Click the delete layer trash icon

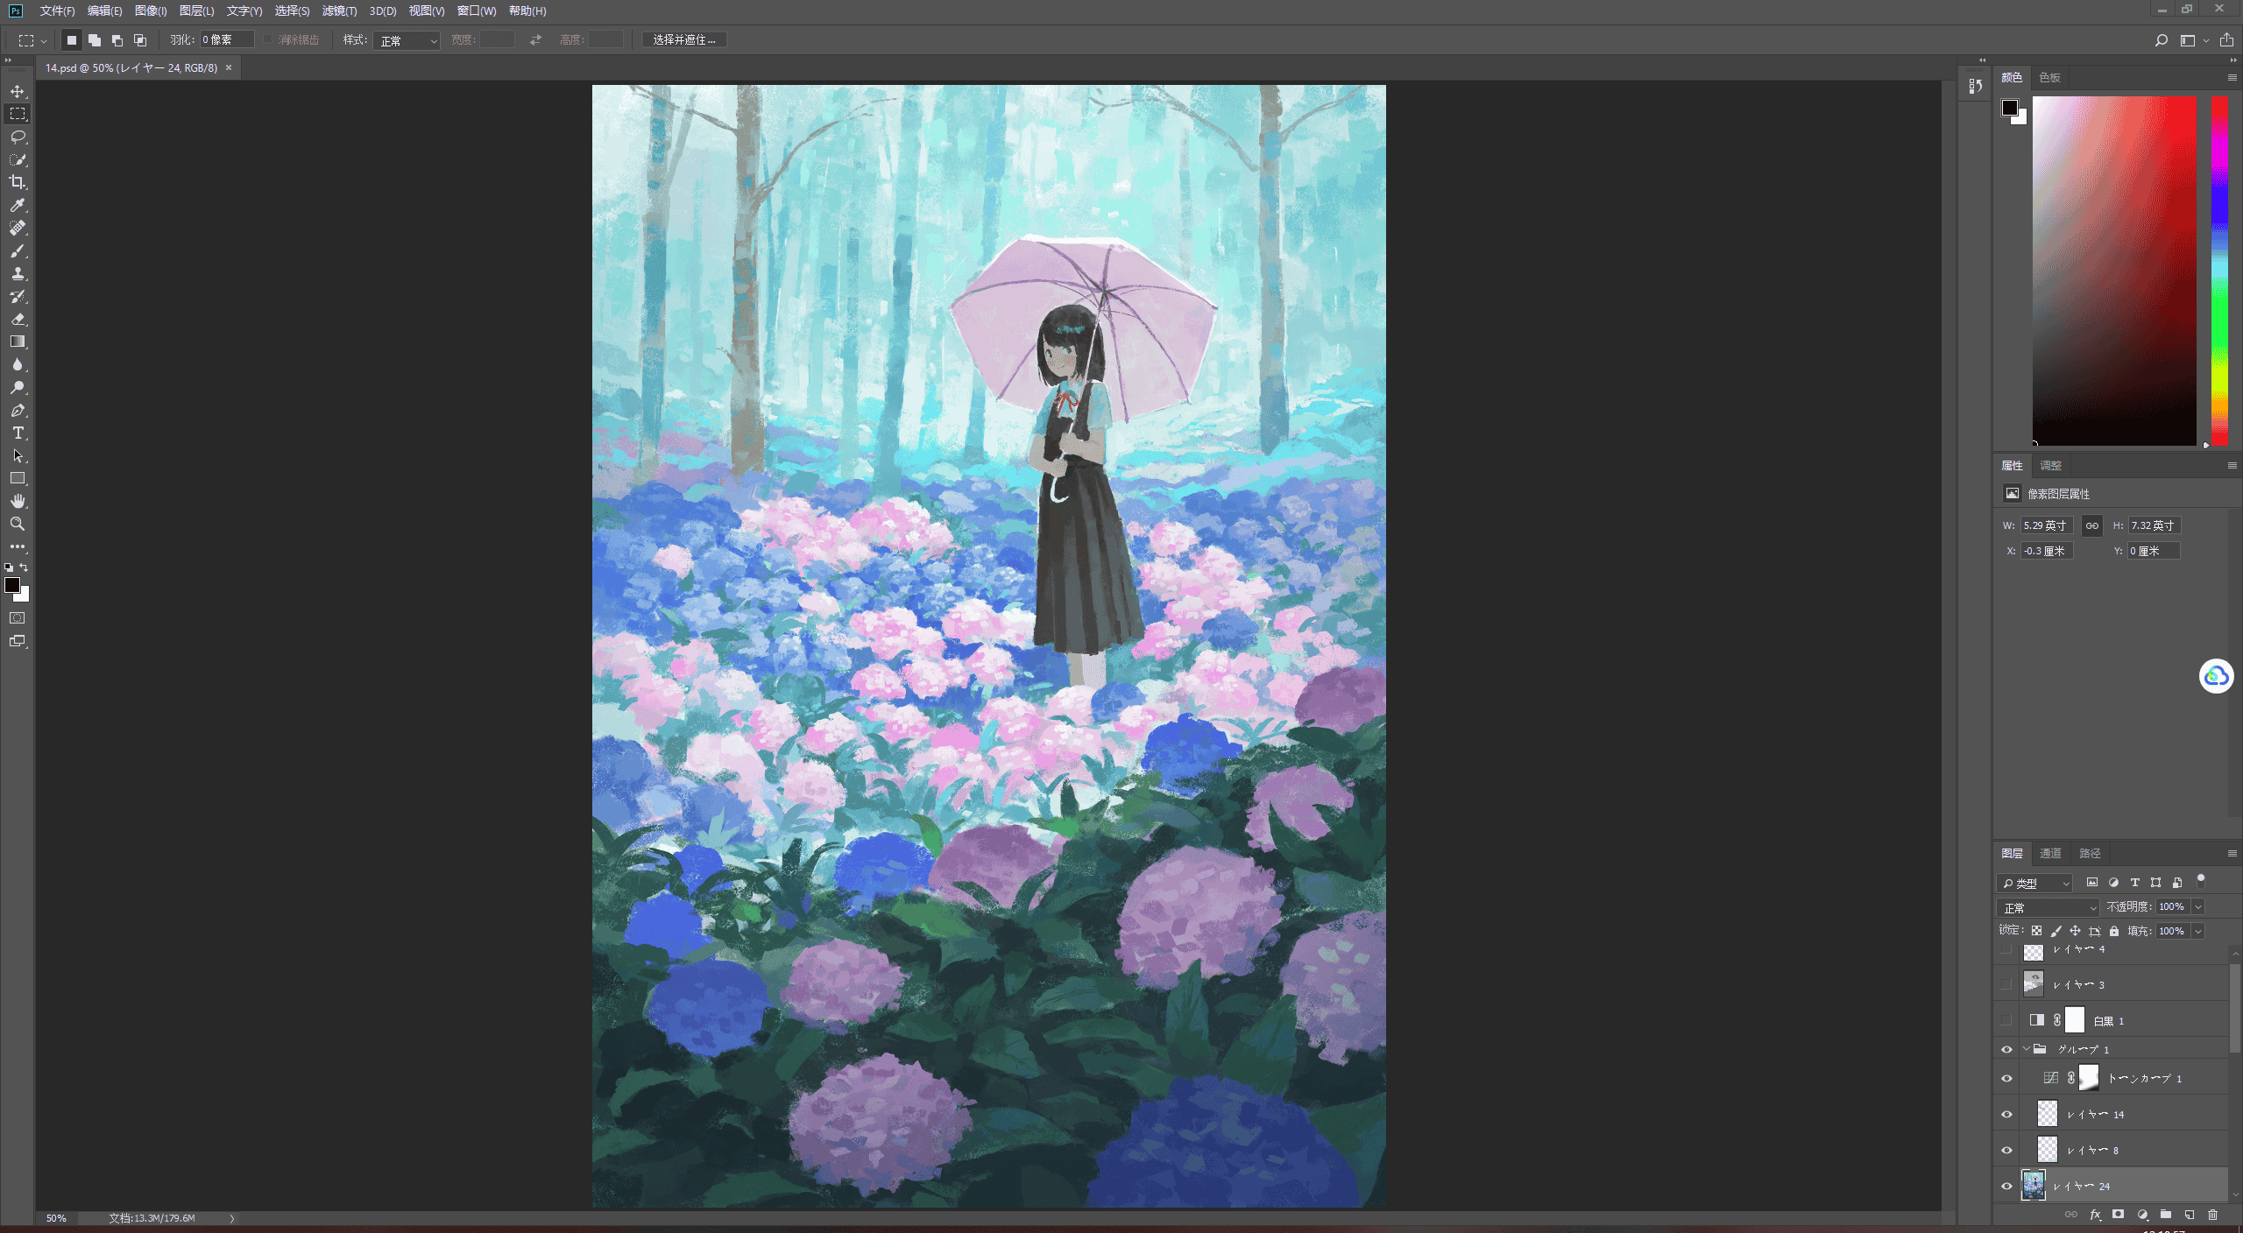[x=2212, y=1215]
